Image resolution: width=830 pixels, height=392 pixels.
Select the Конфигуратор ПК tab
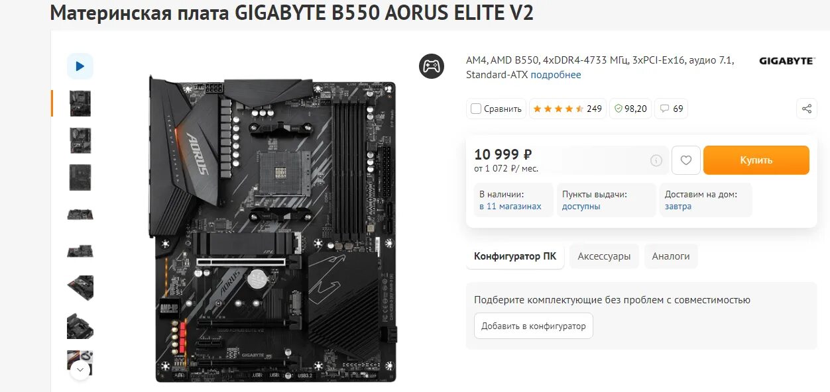[515, 256]
